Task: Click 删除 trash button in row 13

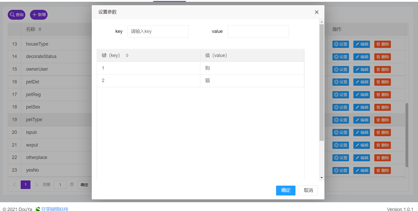Action: pyautogui.click(x=383, y=44)
